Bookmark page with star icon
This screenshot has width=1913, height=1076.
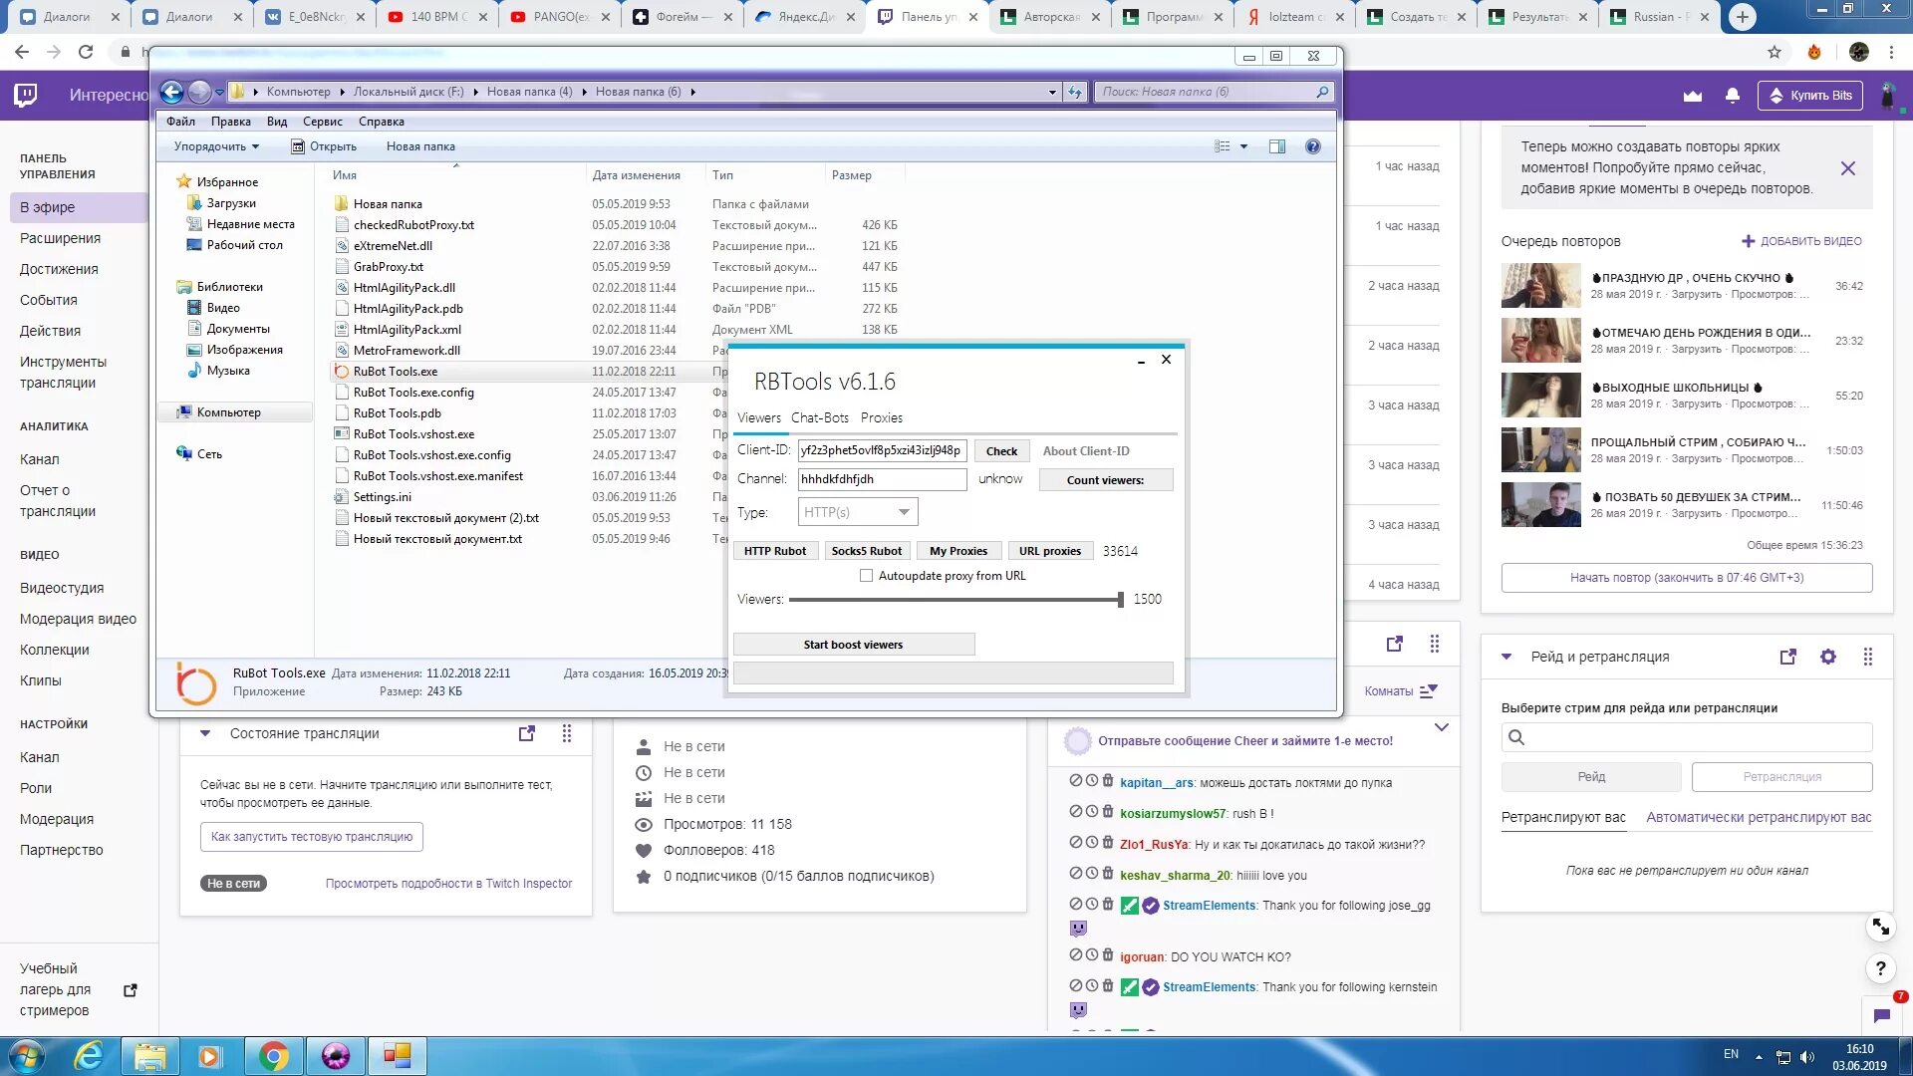1775,52
